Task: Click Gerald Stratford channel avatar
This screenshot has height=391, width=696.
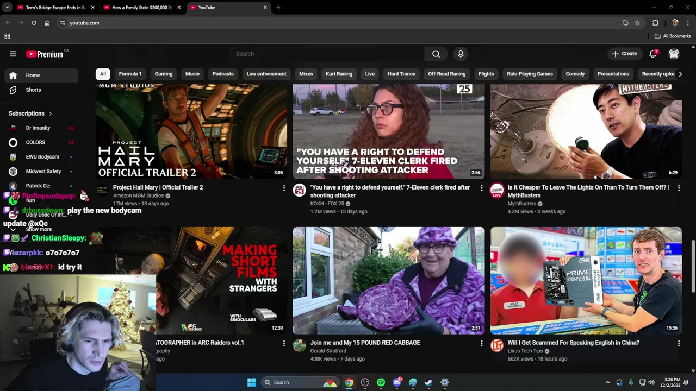Action: [300, 345]
